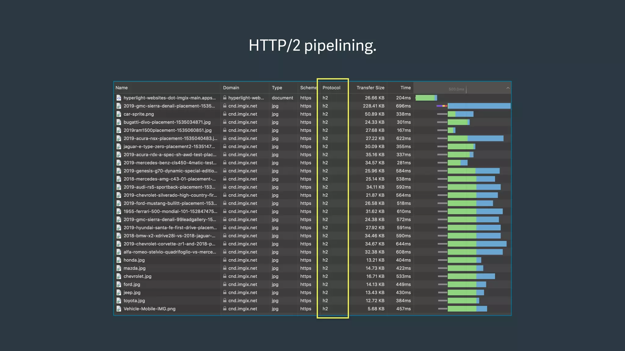Screen dimensions: 625x351
Task: Click the 533ms time cell
Action: tap(403, 276)
